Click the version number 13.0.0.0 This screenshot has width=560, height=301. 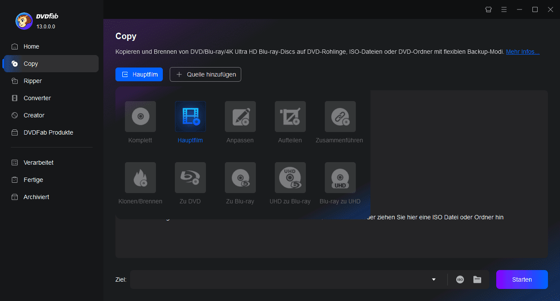click(46, 27)
